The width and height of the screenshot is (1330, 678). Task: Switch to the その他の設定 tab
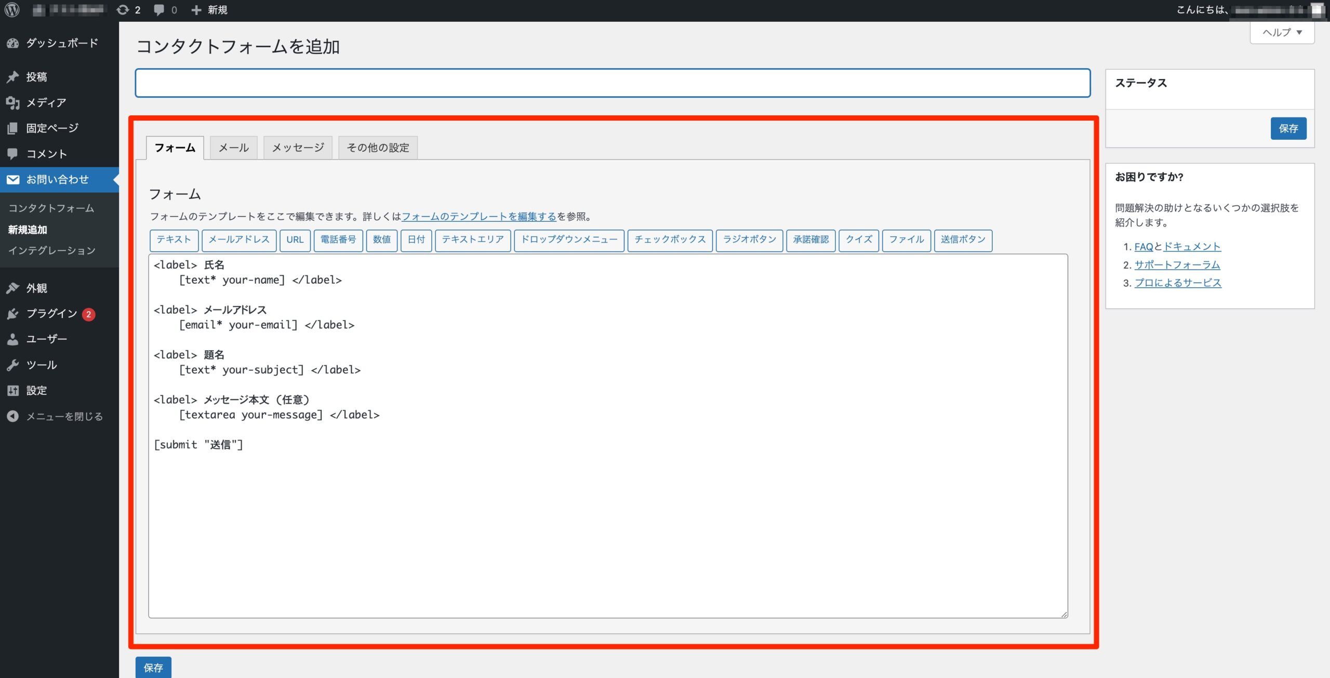pyautogui.click(x=378, y=148)
